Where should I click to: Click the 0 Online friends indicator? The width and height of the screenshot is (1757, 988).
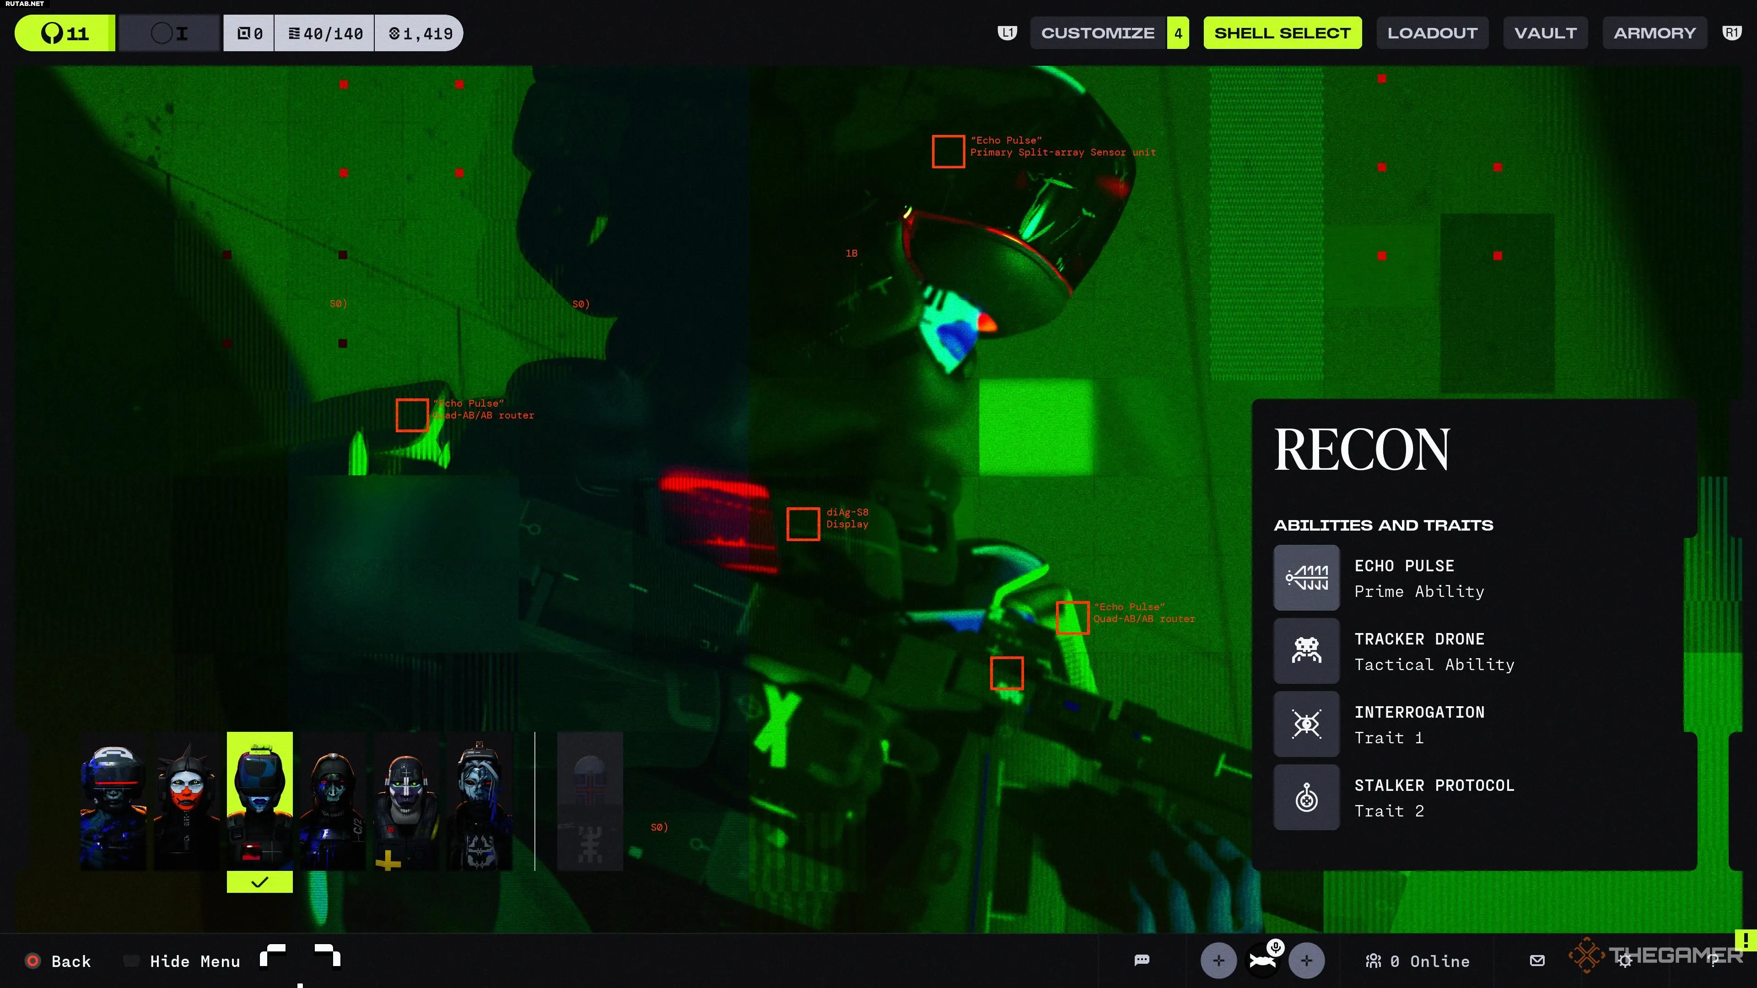tap(1417, 961)
